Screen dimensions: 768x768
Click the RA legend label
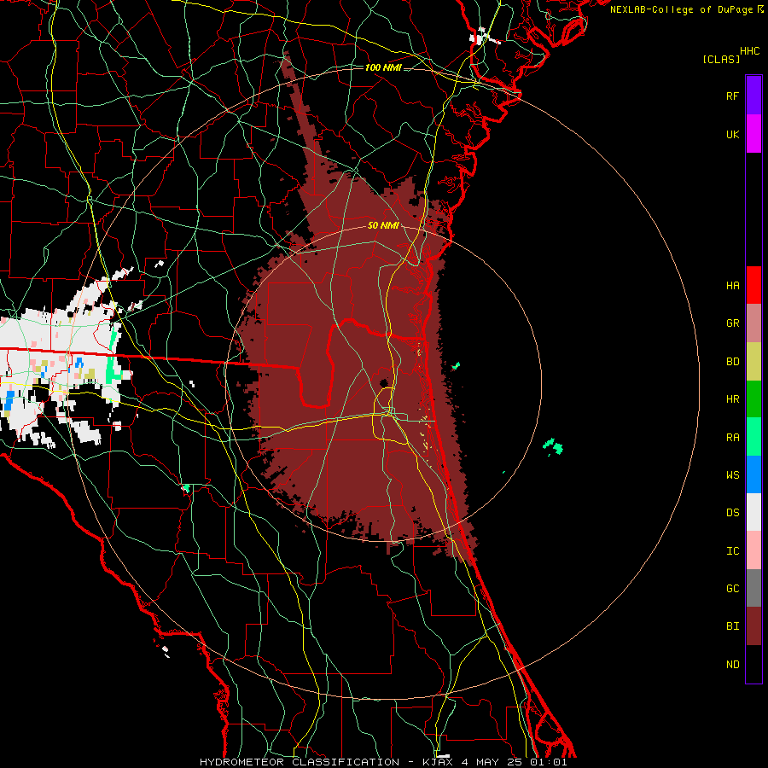(x=732, y=437)
